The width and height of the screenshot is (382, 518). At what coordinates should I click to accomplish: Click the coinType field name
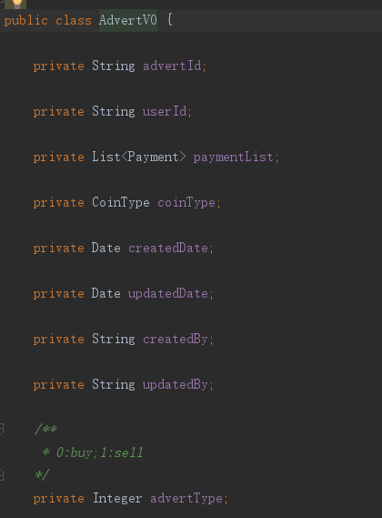point(186,202)
